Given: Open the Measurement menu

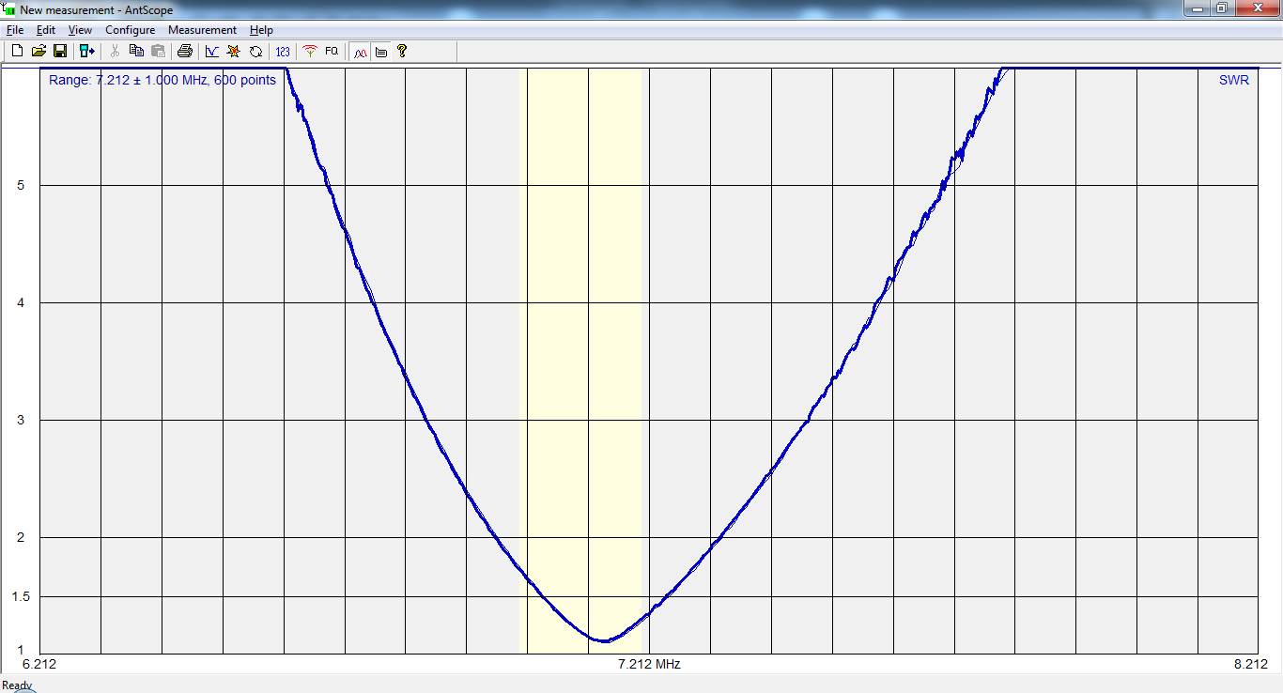Looking at the screenshot, I should 202,30.
